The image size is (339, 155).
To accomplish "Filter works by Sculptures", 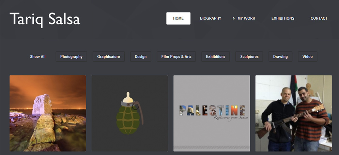I will click(249, 57).
